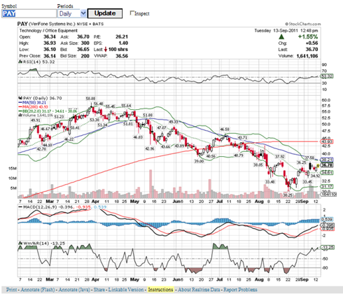
Task: Click the Volume 1,641,106 value
Action: click(x=307, y=56)
